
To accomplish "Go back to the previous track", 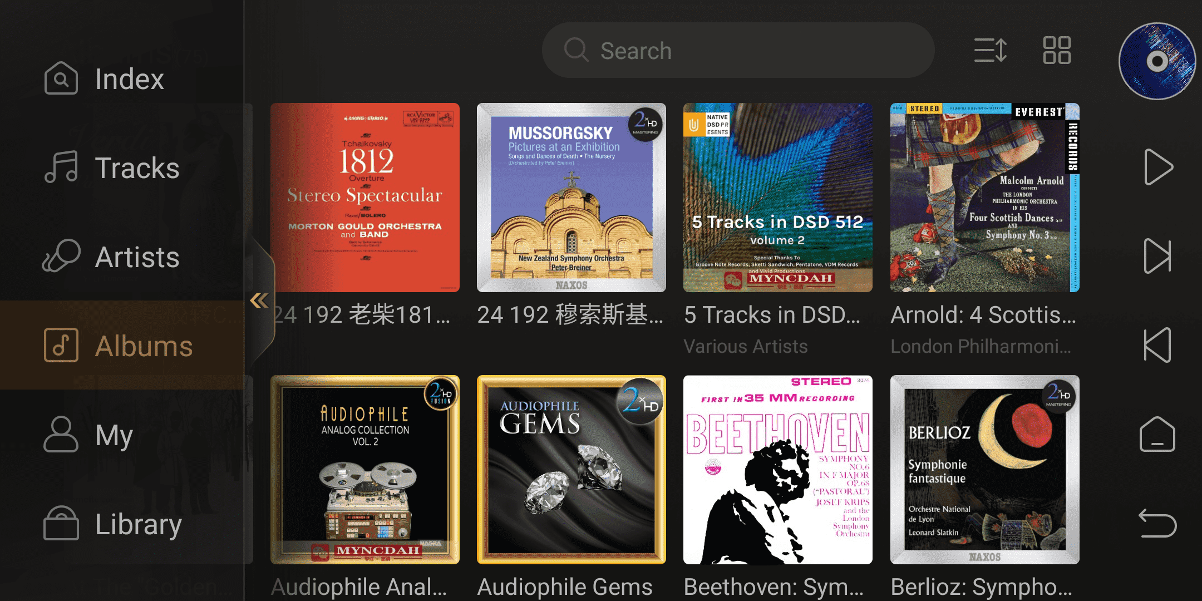I will 1158,345.
